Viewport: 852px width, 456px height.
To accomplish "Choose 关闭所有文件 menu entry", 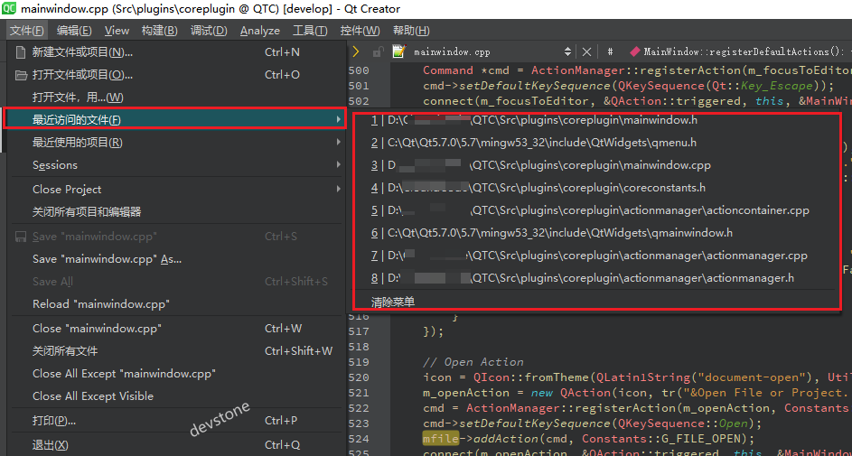I will pos(176,351).
